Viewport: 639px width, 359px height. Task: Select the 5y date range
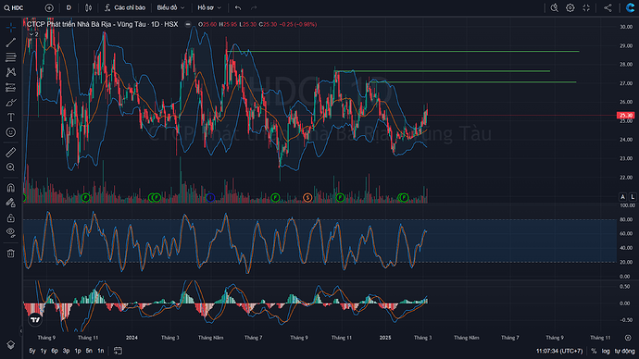(x=32, y=351)
